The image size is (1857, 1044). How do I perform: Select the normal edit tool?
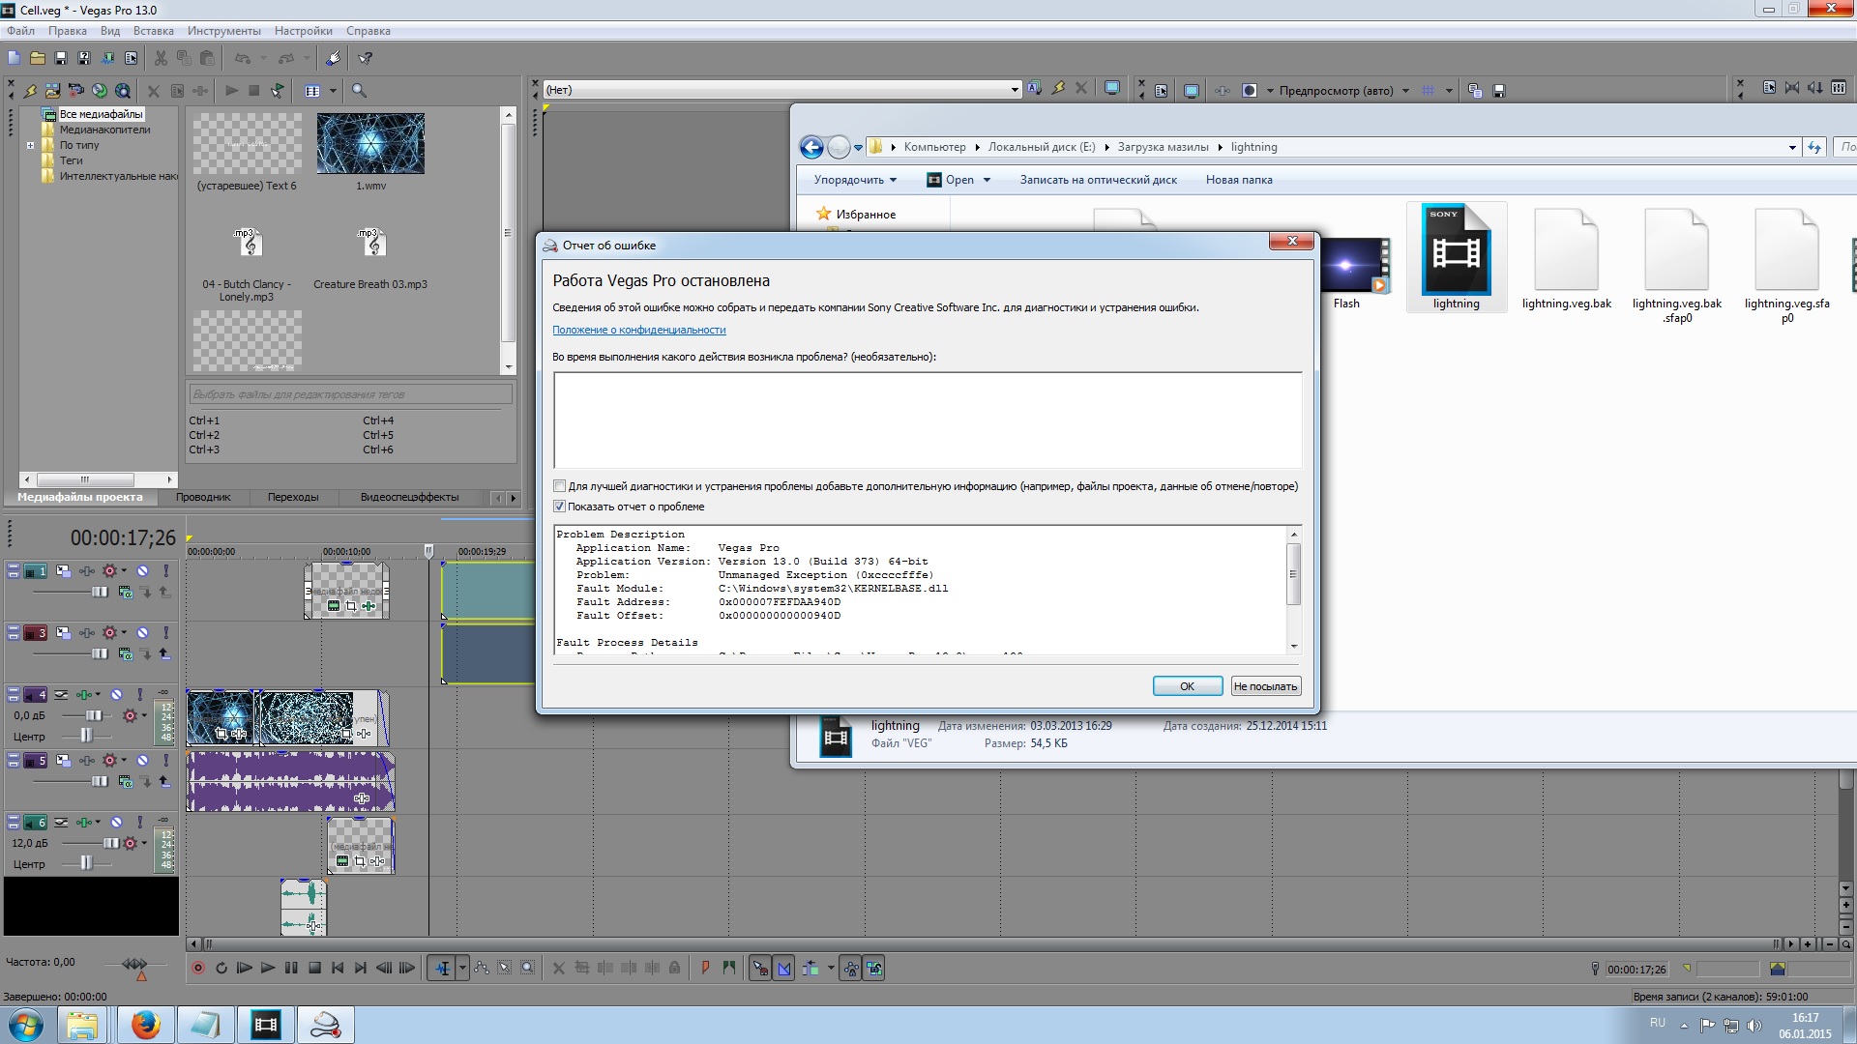(442, 969)
